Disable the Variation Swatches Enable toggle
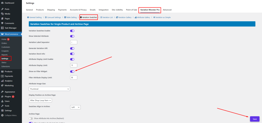 click(x=72, y=31)
